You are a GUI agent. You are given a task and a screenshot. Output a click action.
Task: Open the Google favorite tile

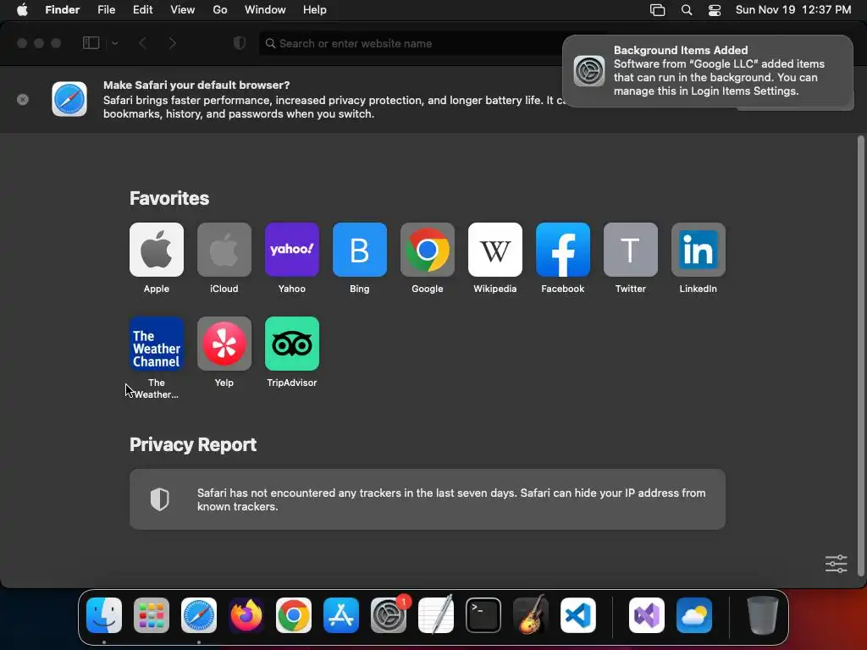(x=428, y=250)
